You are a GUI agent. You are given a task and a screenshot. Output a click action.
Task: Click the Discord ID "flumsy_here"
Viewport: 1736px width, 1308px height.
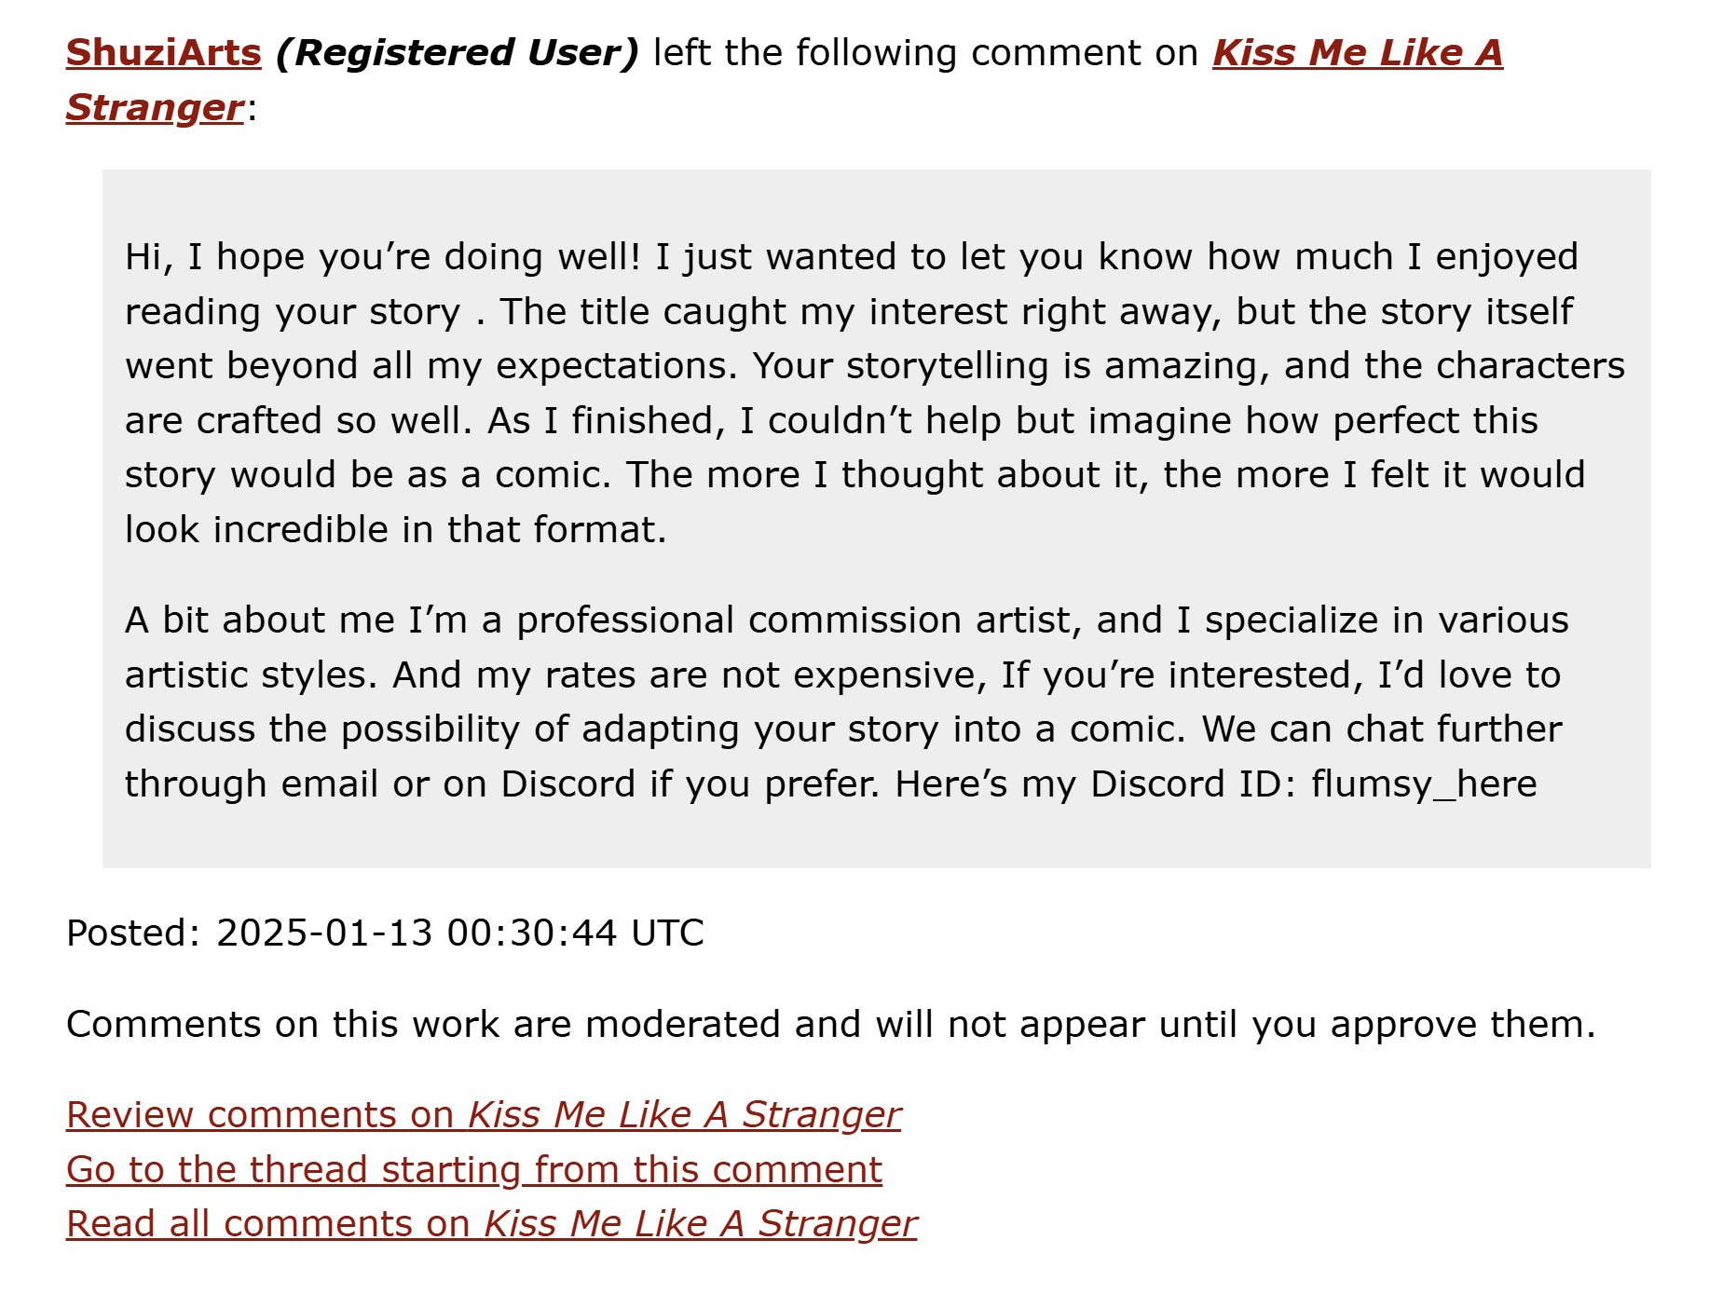pyautogui.click(x=1423, y=784)
